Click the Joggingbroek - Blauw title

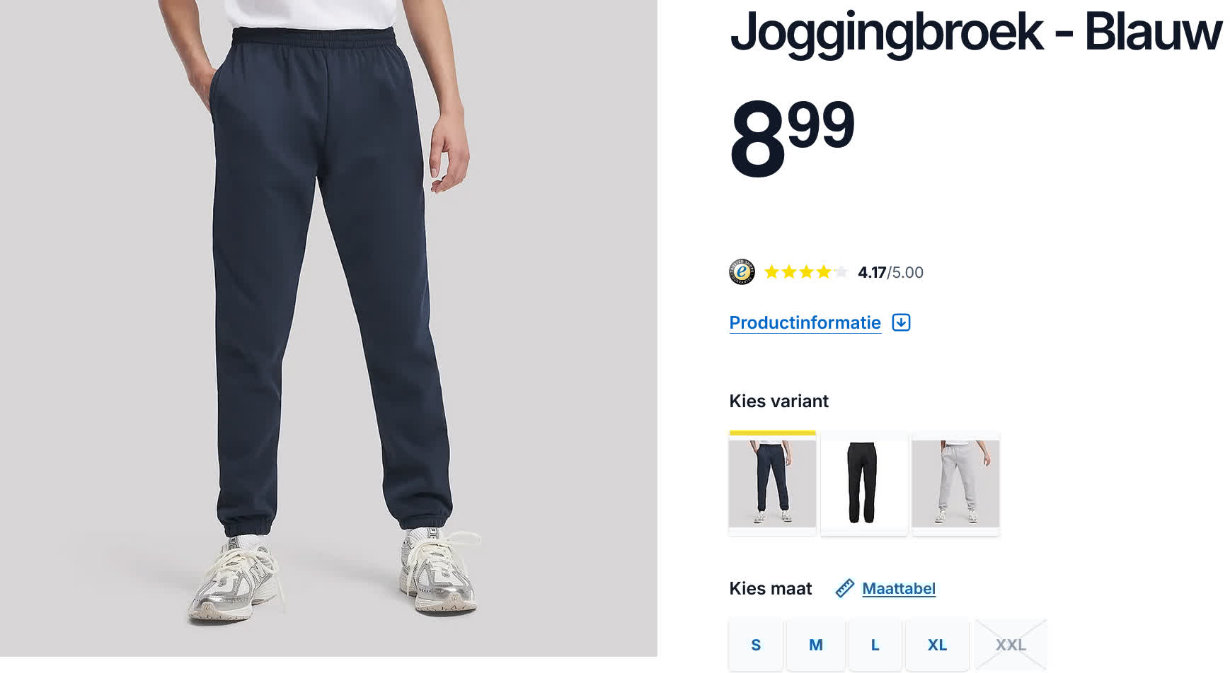tap(976, 32)
